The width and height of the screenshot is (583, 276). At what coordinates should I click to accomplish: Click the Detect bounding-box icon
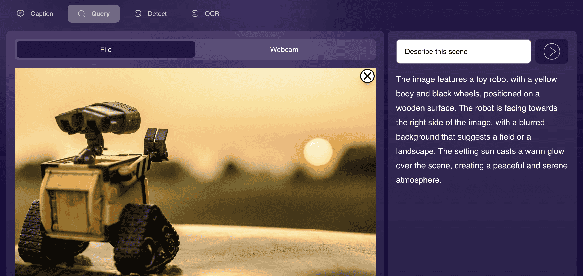138,13
